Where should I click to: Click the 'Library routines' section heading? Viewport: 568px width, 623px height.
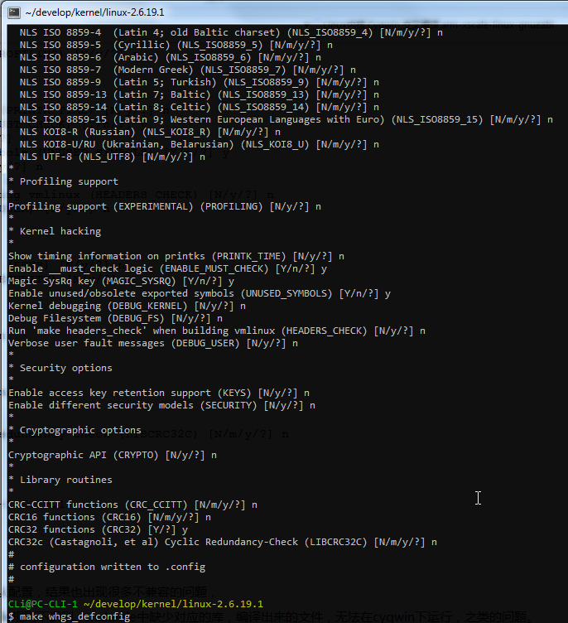pyautogui.click(x=66, y=480)
